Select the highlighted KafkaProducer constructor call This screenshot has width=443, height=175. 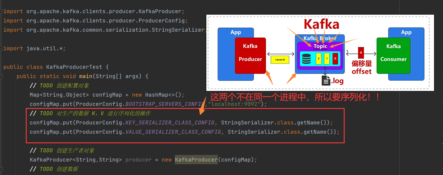tap(196, 159)
